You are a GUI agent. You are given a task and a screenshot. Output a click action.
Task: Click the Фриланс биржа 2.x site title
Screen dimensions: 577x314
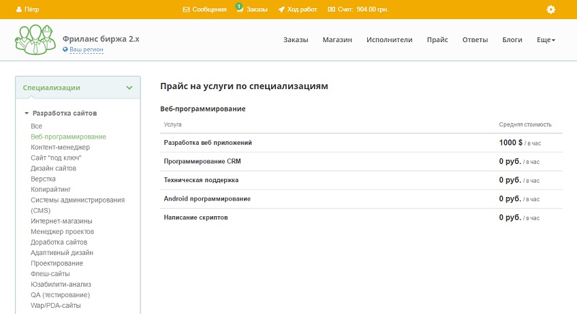(x=101, y=39)
